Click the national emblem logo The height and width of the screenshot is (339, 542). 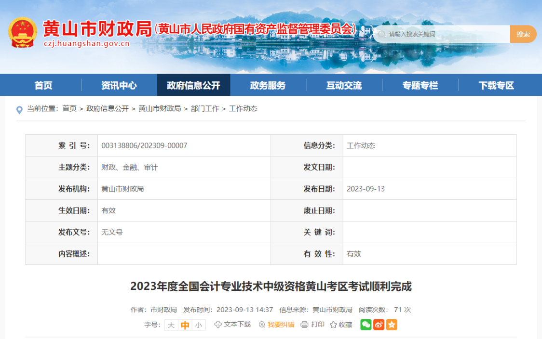click(x=23, y=31)
